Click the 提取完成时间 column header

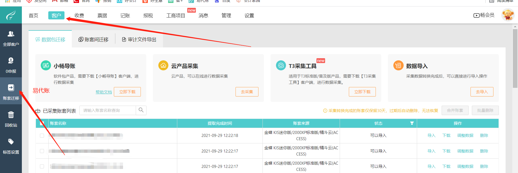coord(220,123)
